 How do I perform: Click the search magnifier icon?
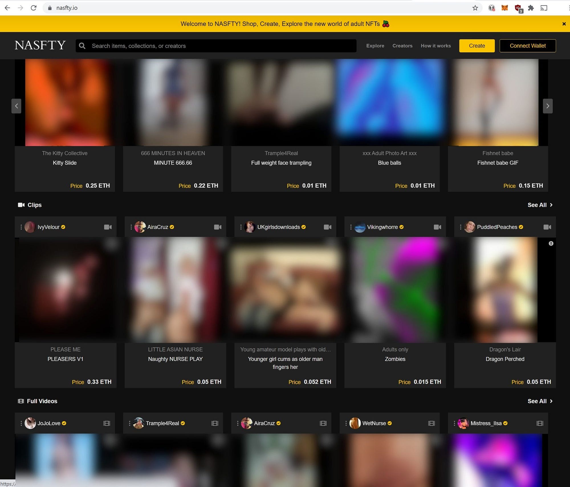point(82,46)
